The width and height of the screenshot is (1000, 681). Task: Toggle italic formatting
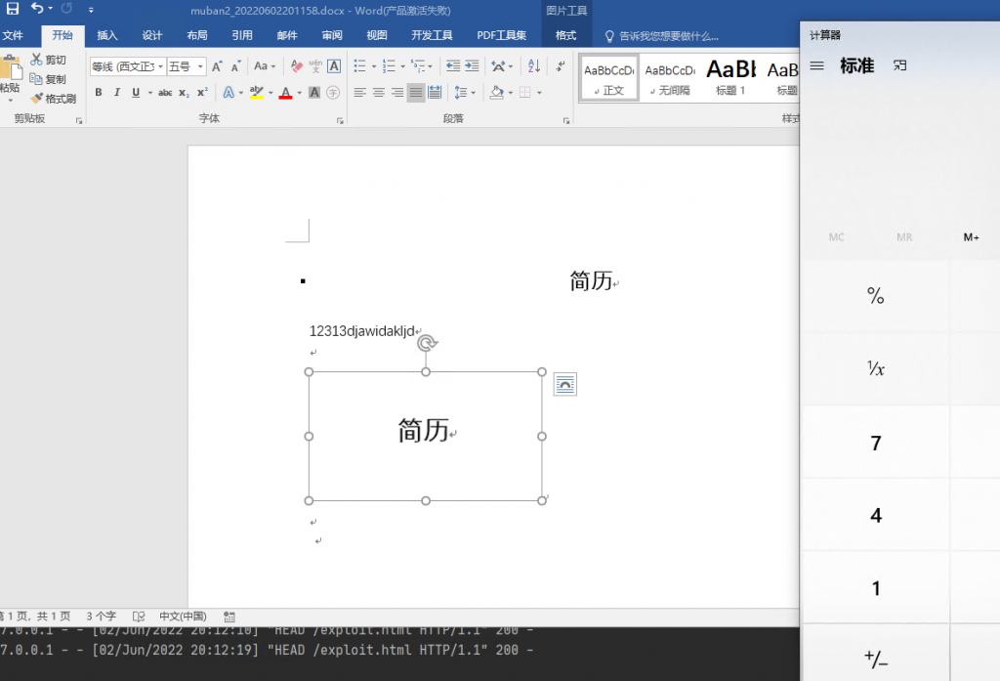[x=117, y=93]
